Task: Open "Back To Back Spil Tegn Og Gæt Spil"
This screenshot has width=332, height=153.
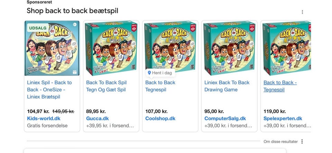Action: 106,86
